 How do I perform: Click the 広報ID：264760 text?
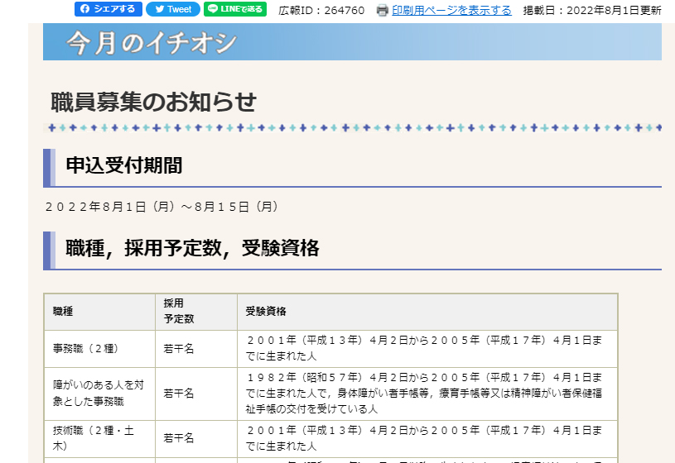(321, 11)
